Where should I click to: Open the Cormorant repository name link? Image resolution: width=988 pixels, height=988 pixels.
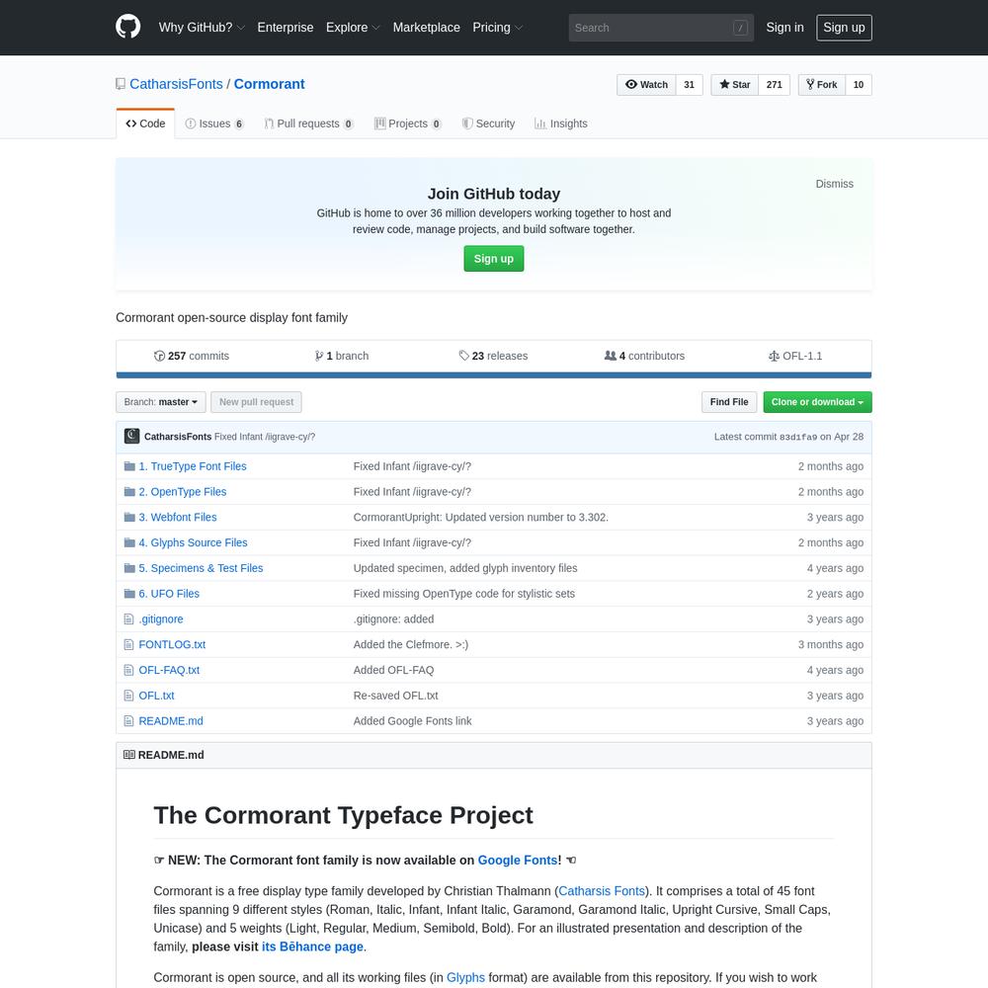(269, 84)
